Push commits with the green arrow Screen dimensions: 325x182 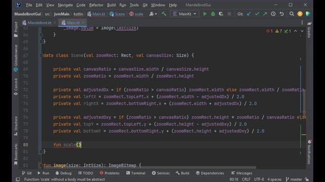pos(265,14)
